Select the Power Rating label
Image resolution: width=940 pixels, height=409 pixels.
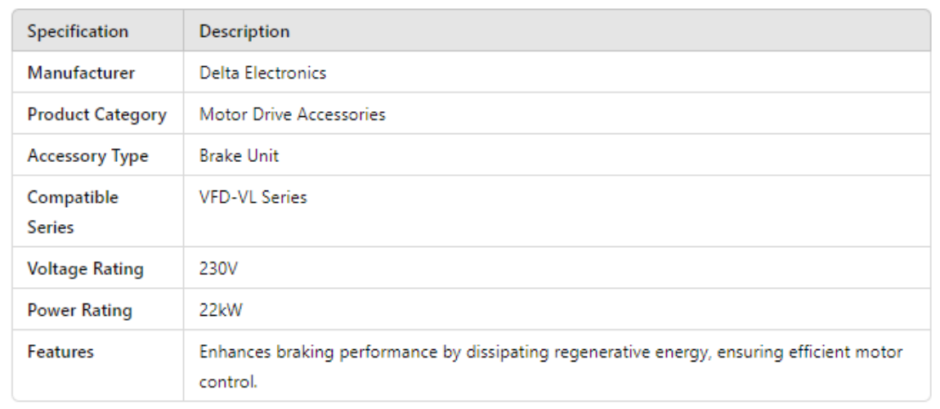tap(79, 311)
